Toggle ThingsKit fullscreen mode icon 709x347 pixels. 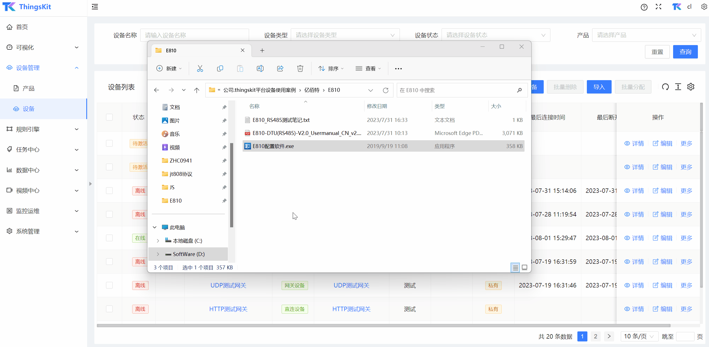click(658, 7)
